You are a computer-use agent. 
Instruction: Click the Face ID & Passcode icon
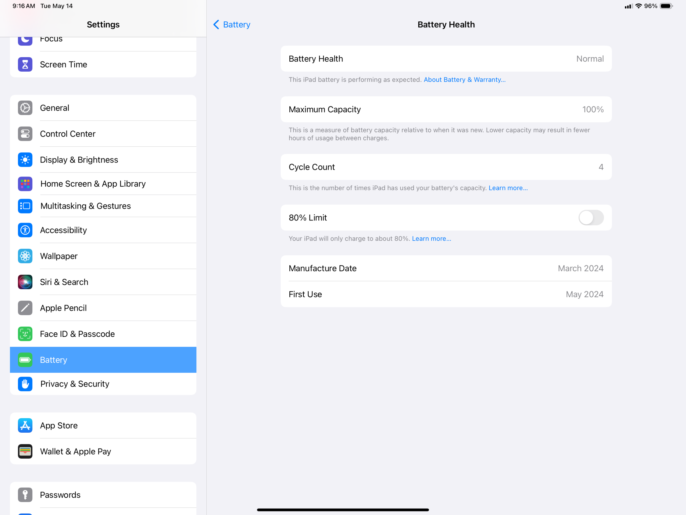pos(25,334)
